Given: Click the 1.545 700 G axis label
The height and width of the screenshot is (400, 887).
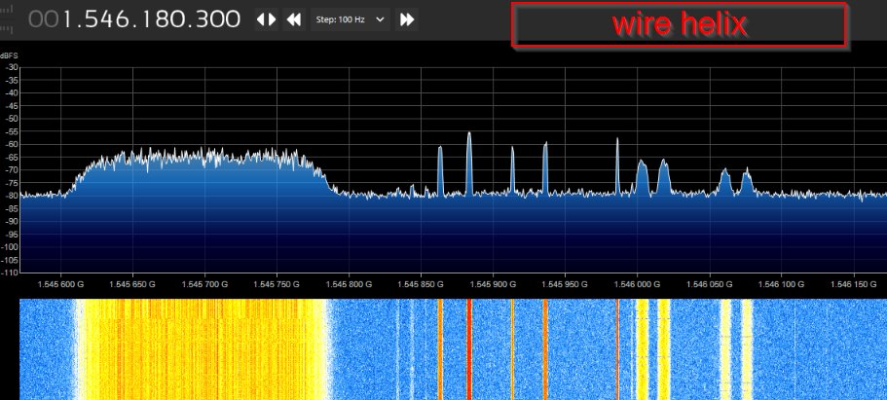Looking at the screenshot, I should pyautogui.click(x=205, y=284).
